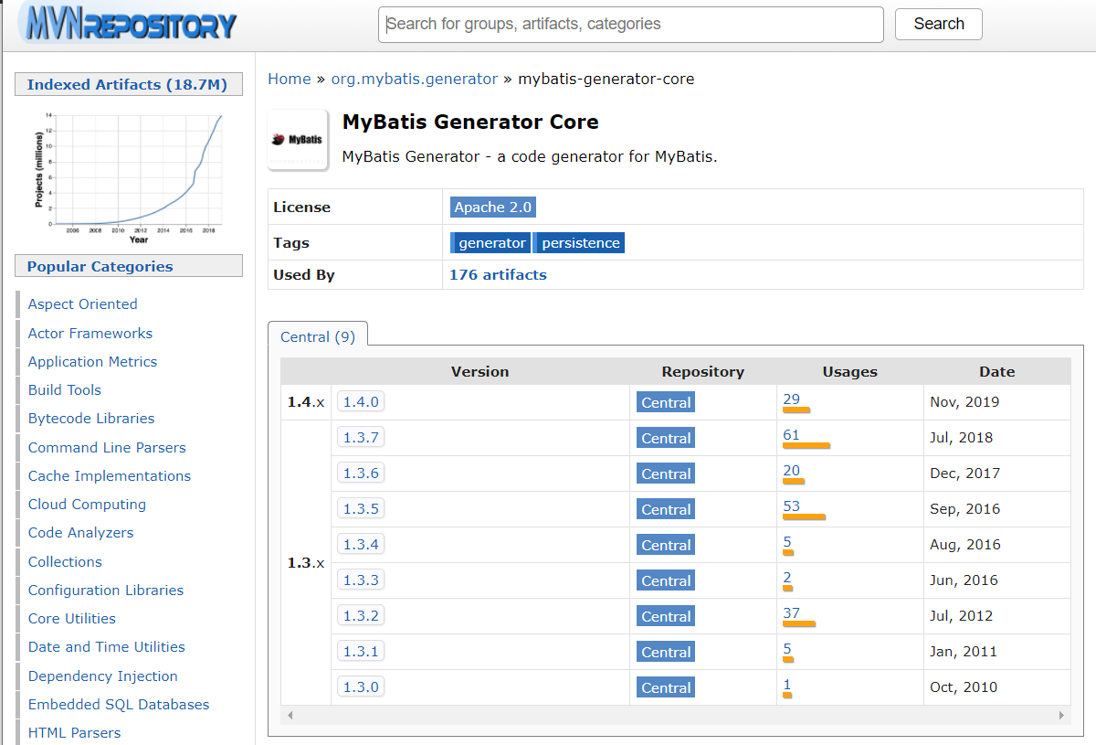Open the Date and Time Utilities category
Viewport: 1096px width, 745px height.
tap(107, 647)
